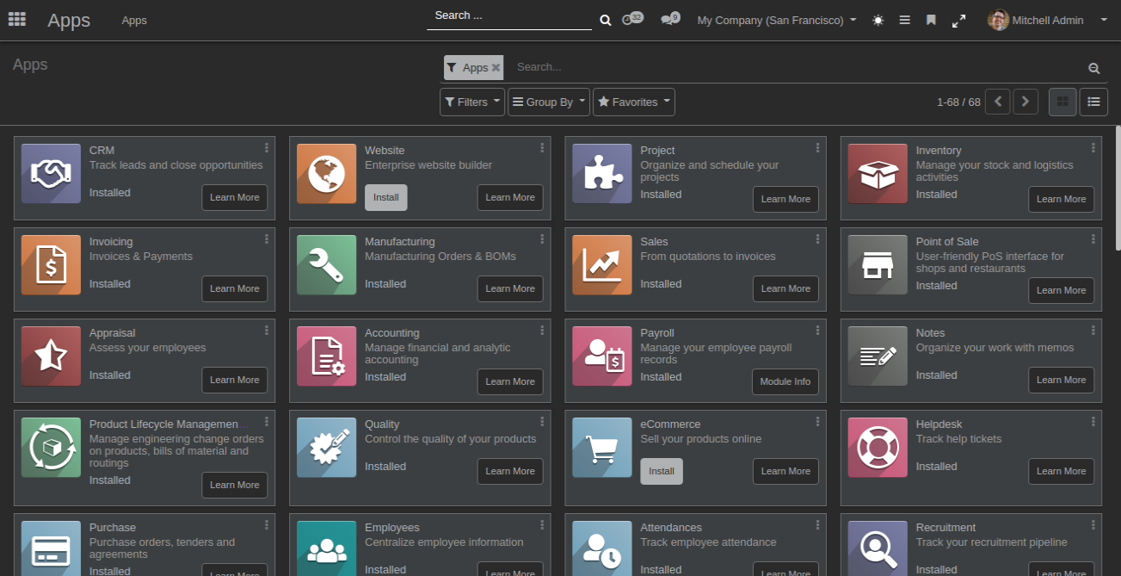Click the 1-68 / 68 pager counter

coord(958,102)
